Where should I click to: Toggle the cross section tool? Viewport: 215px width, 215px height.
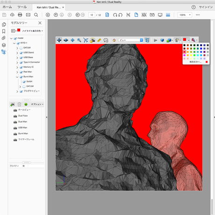tap(194, 40)
